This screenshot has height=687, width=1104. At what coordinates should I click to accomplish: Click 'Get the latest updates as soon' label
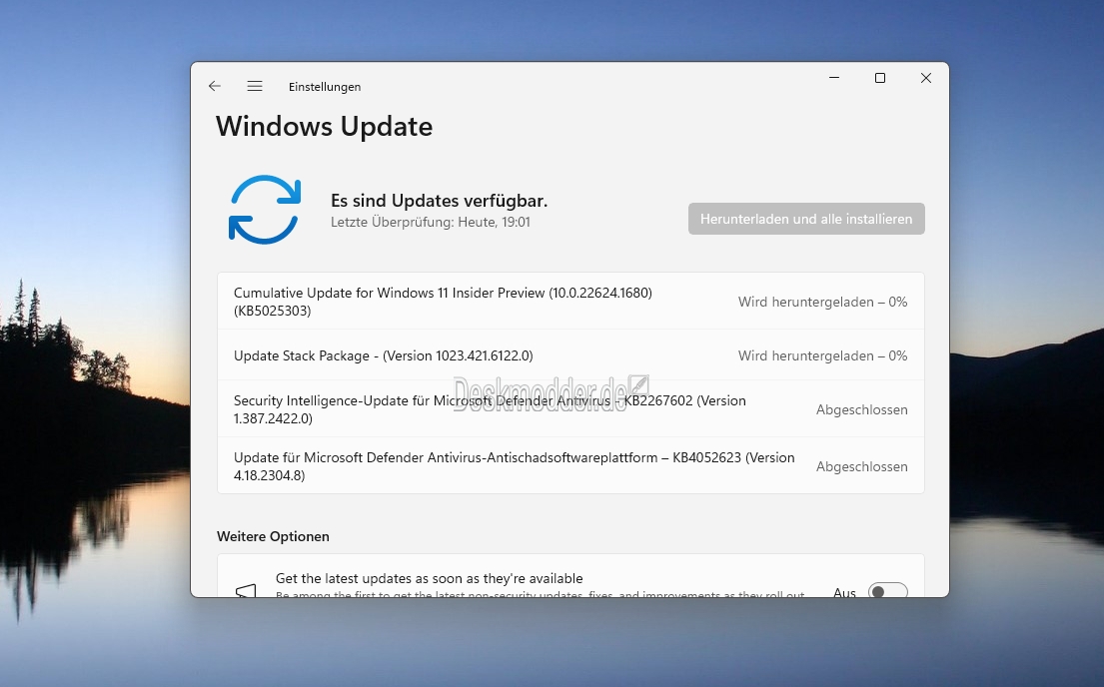[430, 578]
